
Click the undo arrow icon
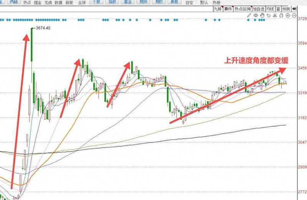269,15
